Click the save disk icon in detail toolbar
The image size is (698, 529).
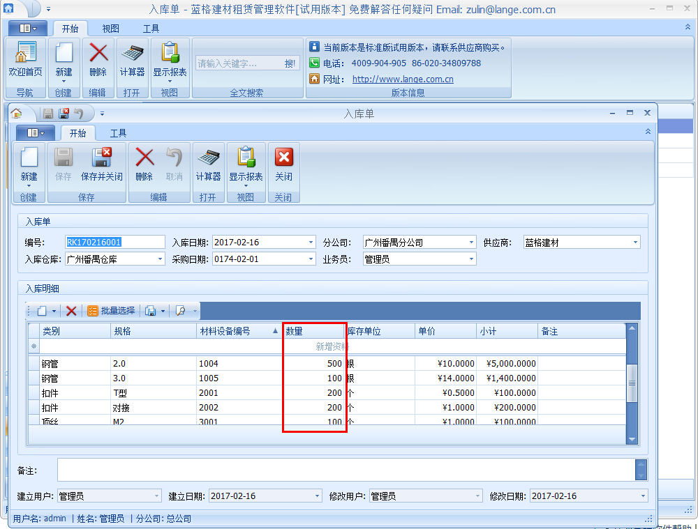click(150, 311)
